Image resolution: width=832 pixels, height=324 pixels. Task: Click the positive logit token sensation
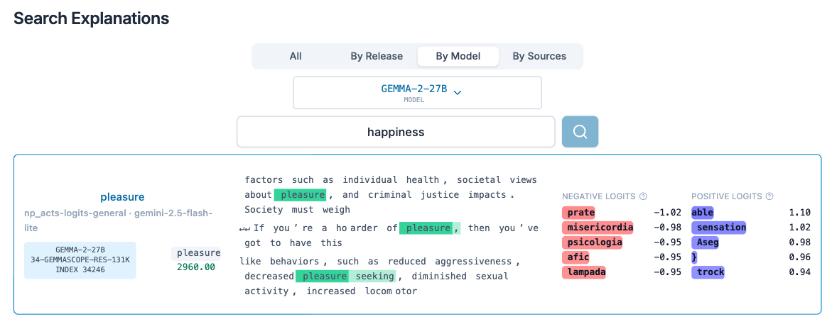720,228
